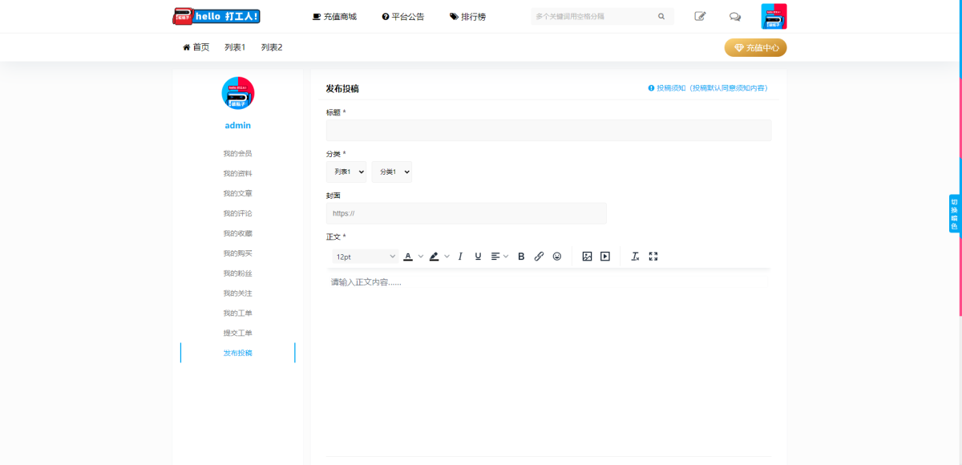
Task: Expand the 分类1 subcategory dropdown
Action: pyautogui.click(x=392, y=172)
